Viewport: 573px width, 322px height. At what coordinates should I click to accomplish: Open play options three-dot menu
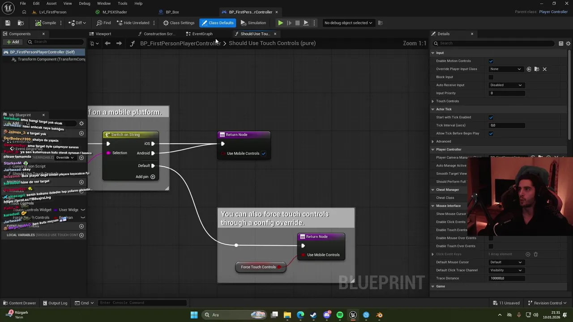[314, 23]
